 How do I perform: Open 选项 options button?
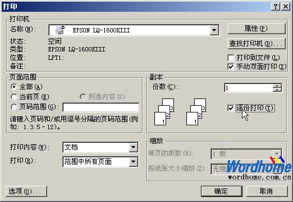coord(26,191)
